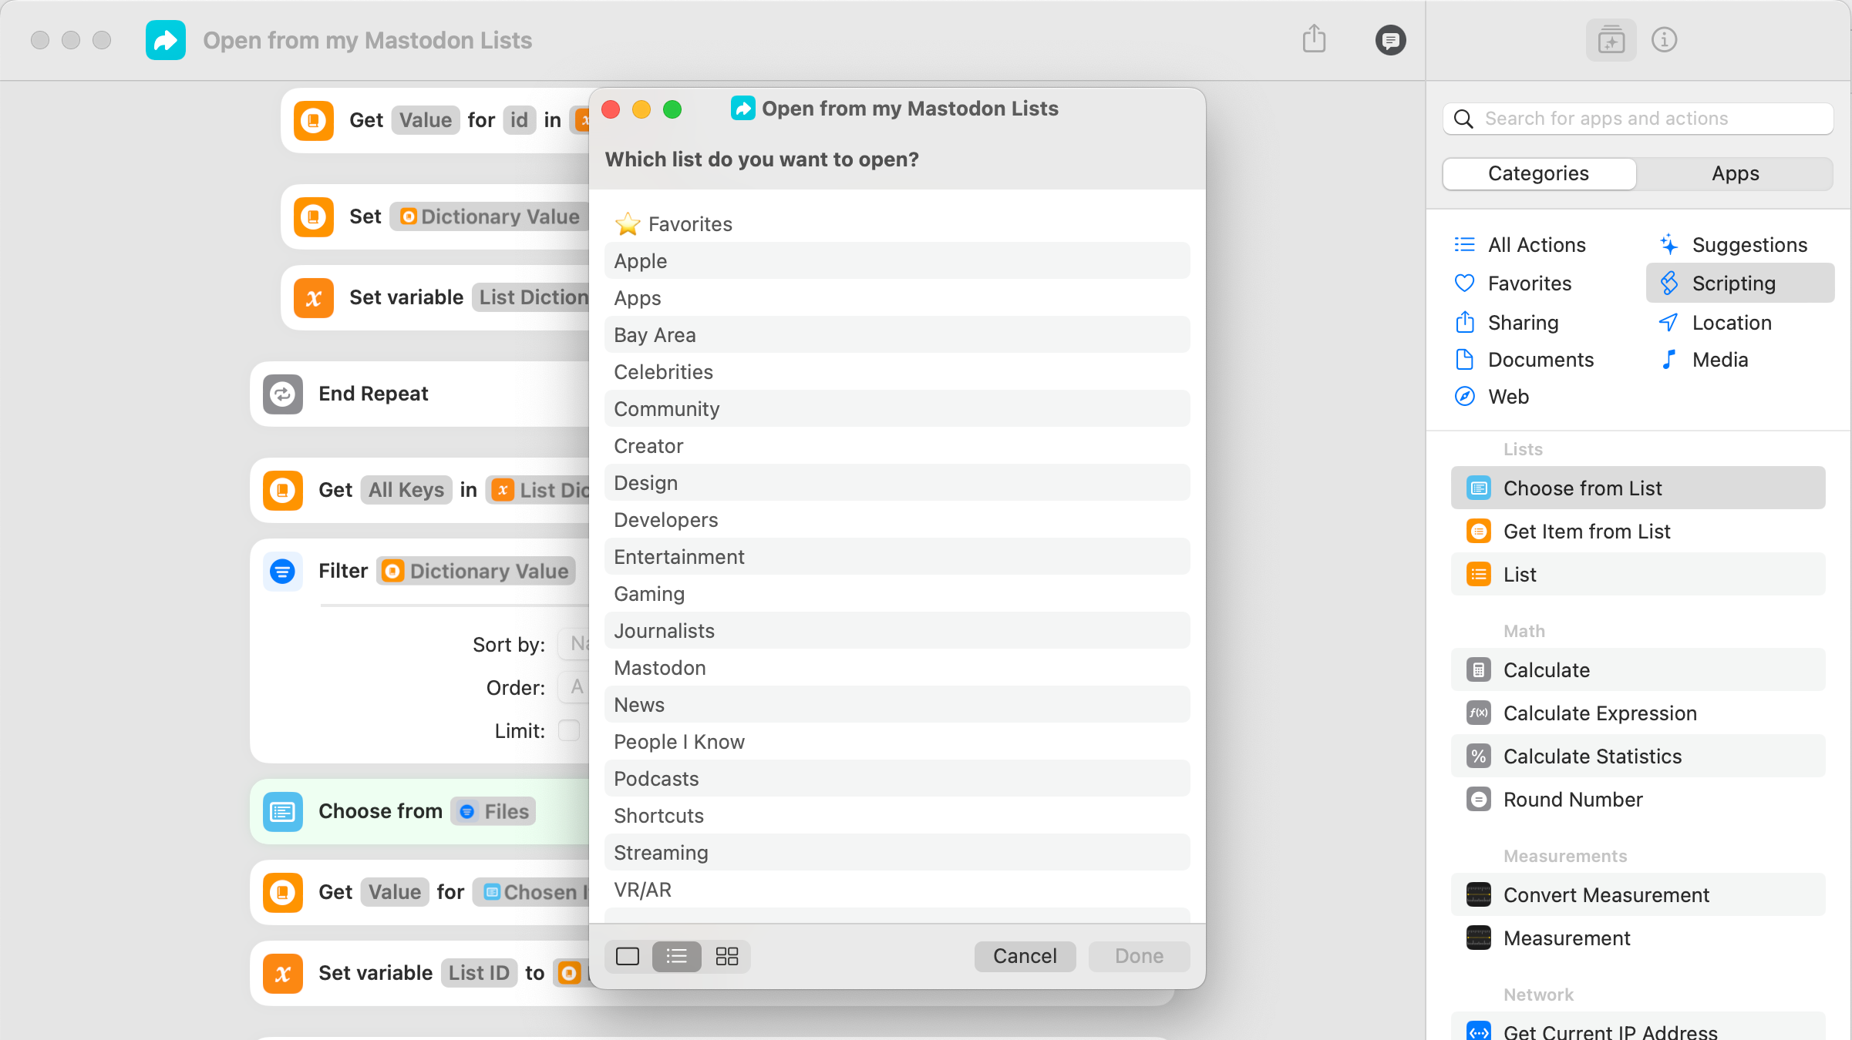This screenshot has width=1852, height=1040.
Task: Focus the Search for apps and actions field
Action: (x=1638, y=119)
